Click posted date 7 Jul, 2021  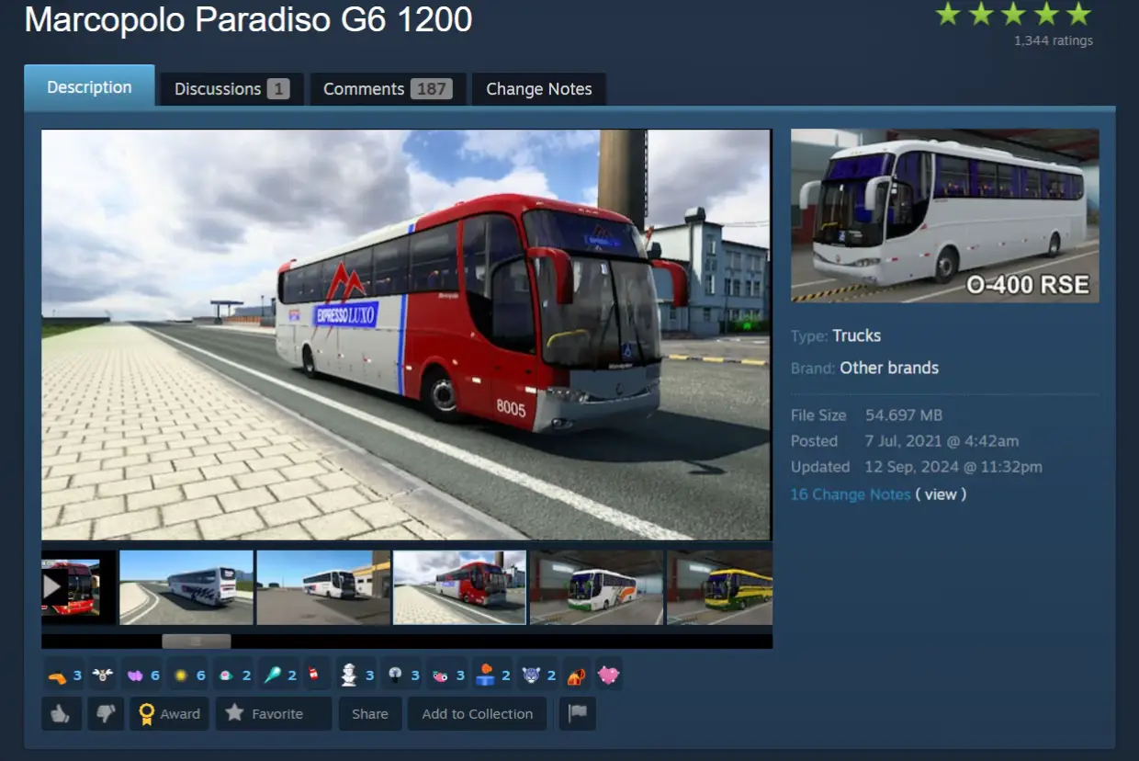point(942,441)
